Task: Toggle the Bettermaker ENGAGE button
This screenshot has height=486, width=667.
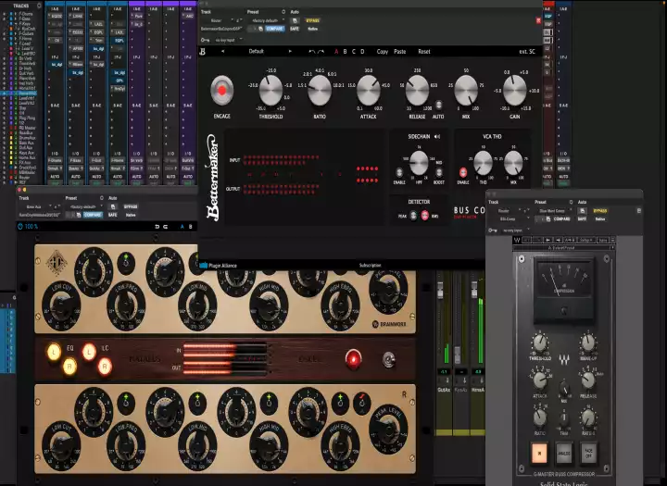Action: click(221, 90)
